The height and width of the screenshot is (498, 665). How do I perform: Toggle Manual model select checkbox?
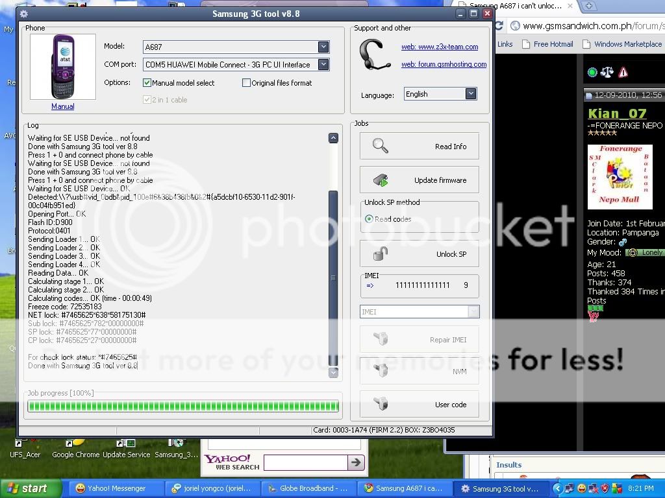pyautogui.click(x=147, y=82)
